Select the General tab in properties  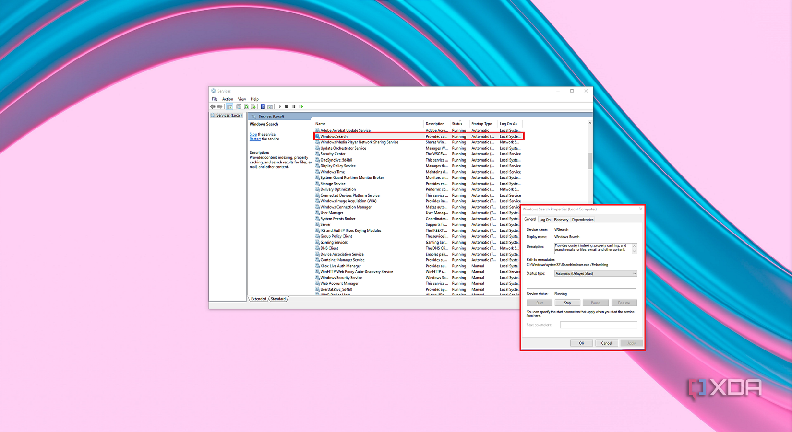530,219
